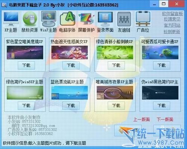Image resolution: width=187 pixels, height=149 pixels.
Task: Click the 唯美城市夜景XP主题 title text
Action: tap(114, 82)
